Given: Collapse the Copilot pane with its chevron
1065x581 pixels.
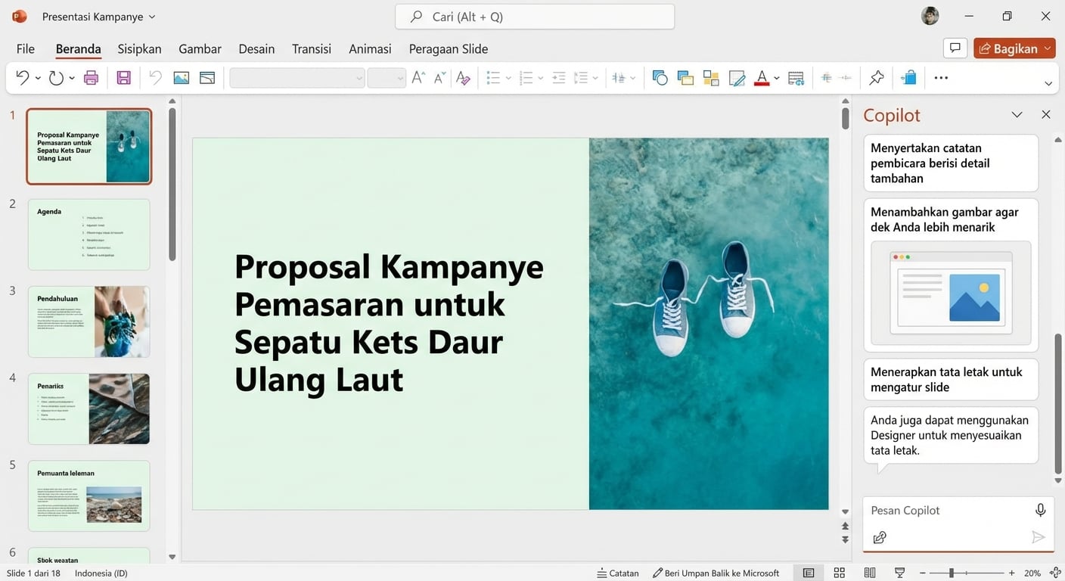Looking at the screenshot, I should pos(1017,114).
